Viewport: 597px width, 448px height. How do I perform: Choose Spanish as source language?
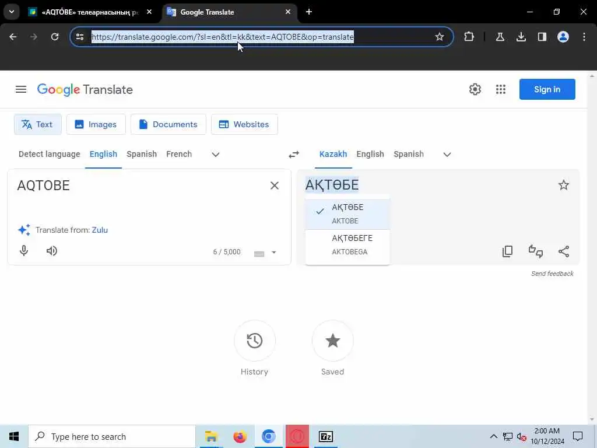pos(142,154)
